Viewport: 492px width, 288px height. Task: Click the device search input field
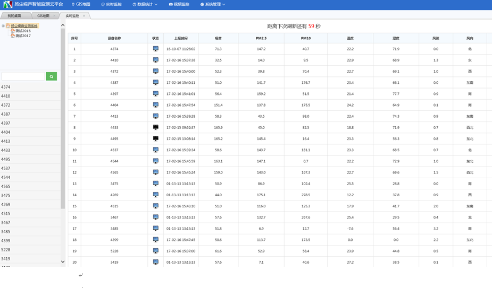point(23,77)
